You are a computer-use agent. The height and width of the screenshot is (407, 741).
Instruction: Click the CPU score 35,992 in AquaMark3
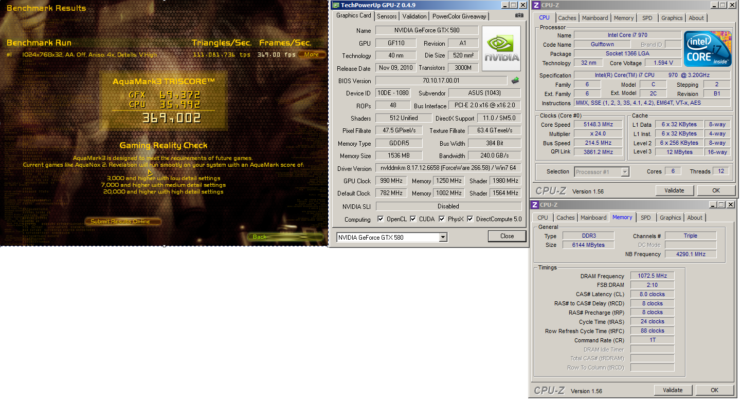(x=179, y=105)
